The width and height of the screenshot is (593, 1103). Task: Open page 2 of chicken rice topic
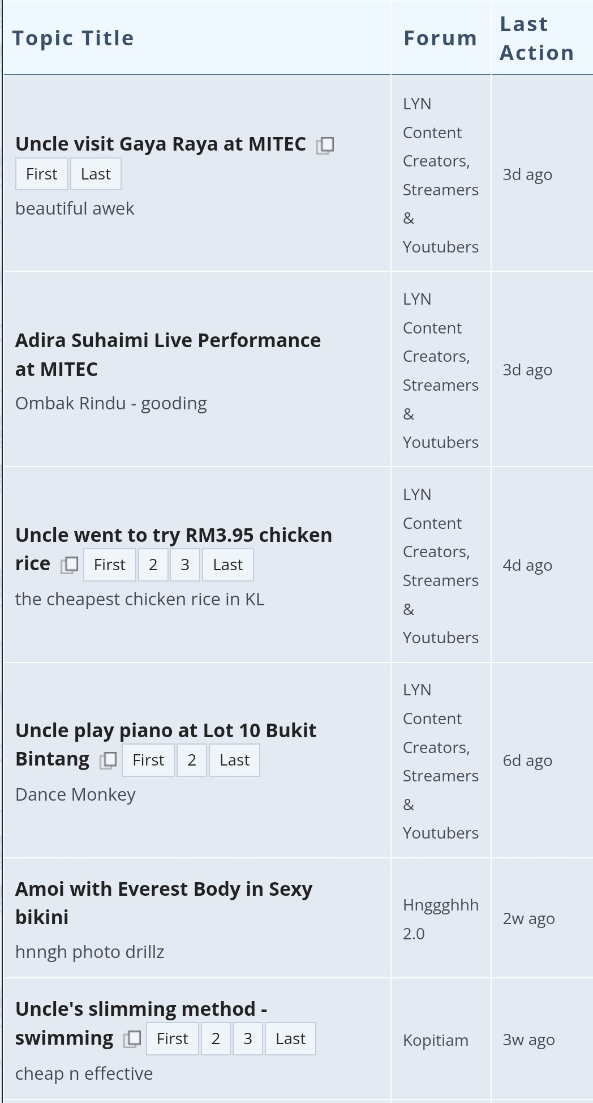(153, 565)
